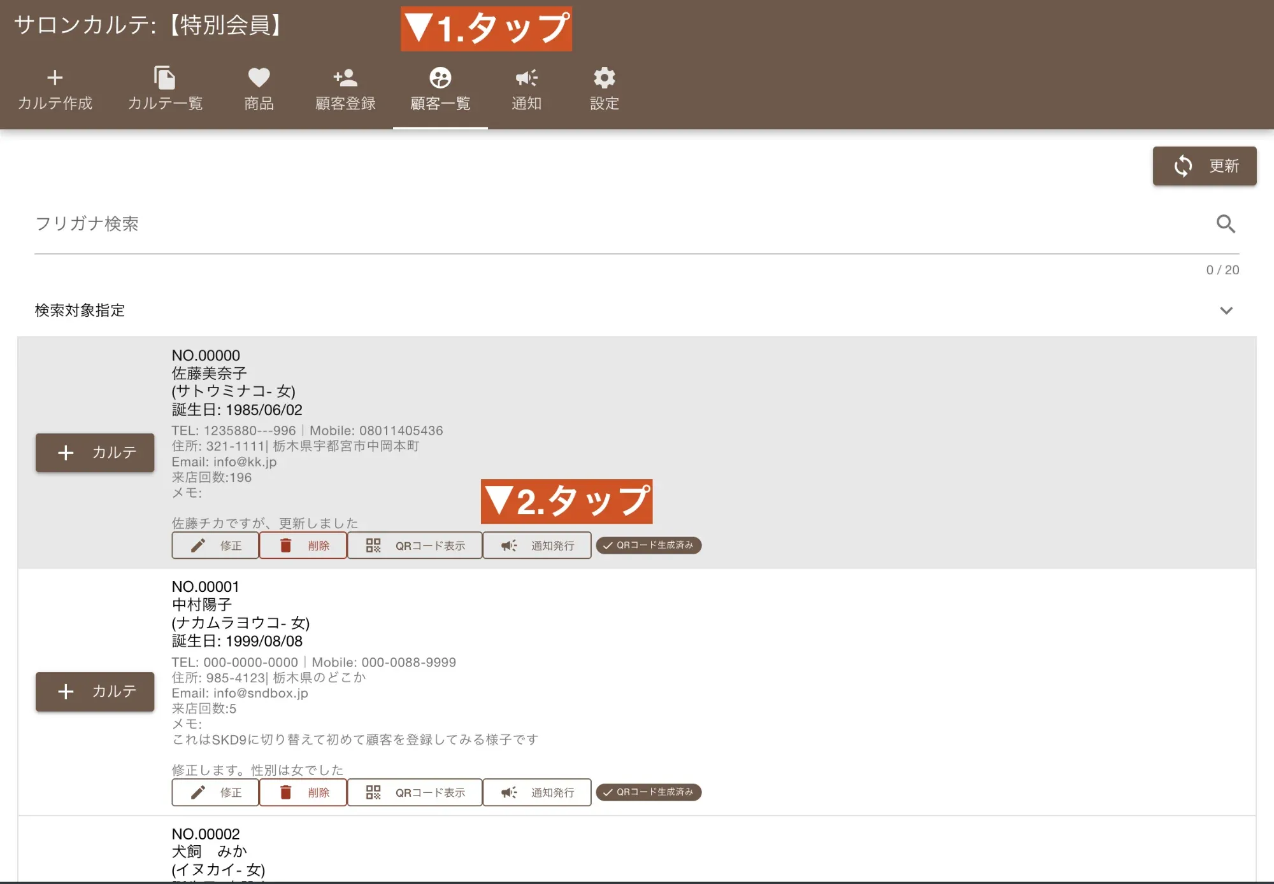
Task: Open 通知 with the speaker icon
Action: (526, 78)
